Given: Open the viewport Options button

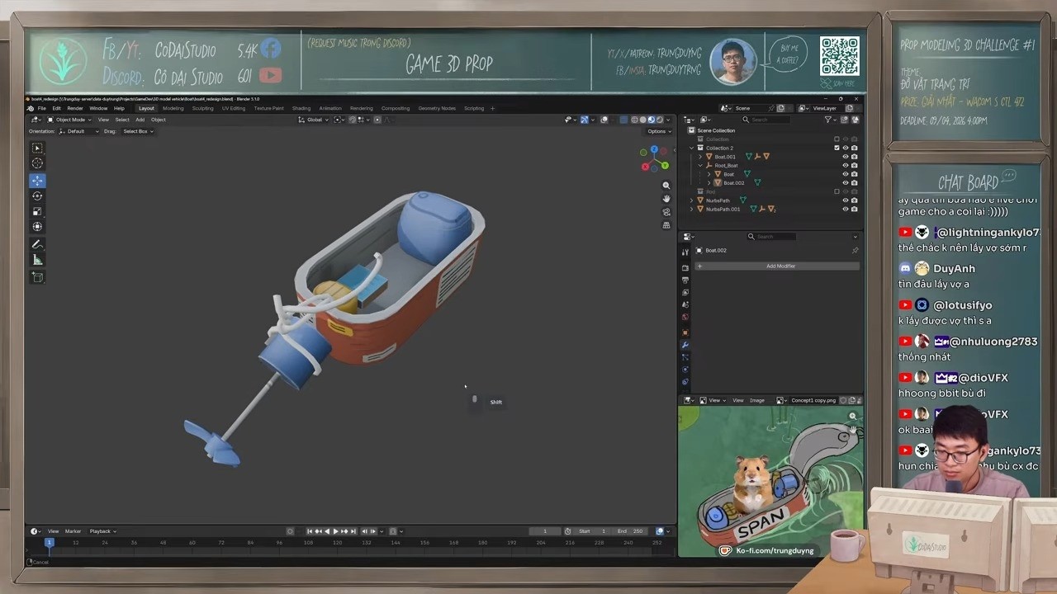Looking at the screenshot, I should (x=657, y=131).
